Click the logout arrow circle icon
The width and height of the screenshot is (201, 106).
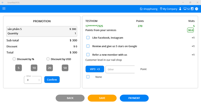(x=197, y=9)
